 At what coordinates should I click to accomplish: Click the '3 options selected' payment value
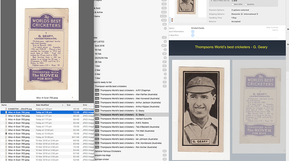[x=240, y=10]
